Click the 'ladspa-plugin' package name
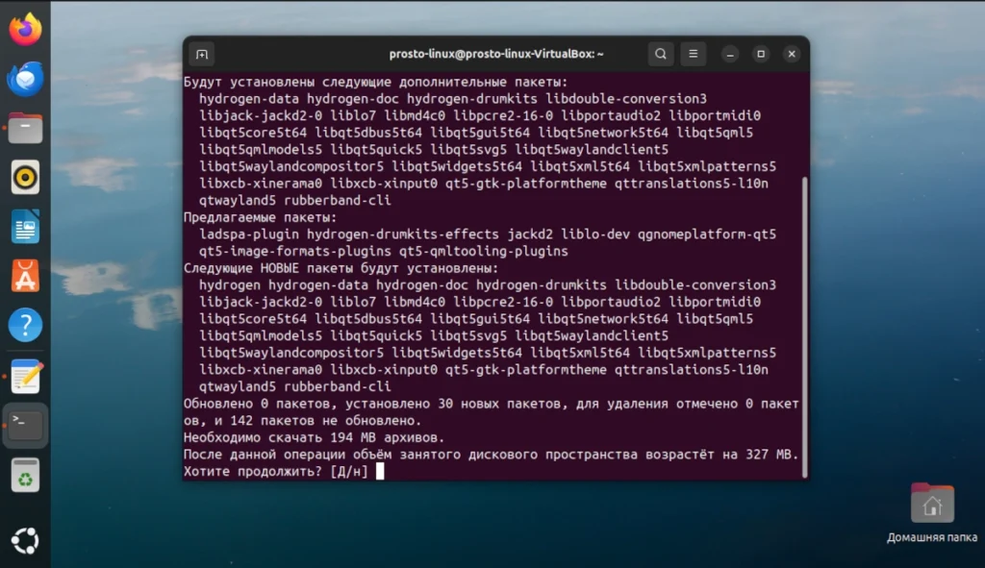 [249, 235]
